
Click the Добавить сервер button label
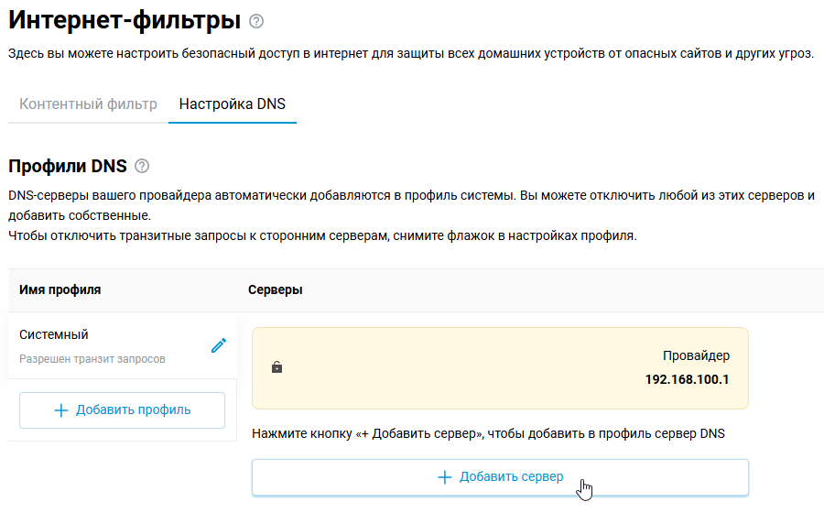click(511, 477)
